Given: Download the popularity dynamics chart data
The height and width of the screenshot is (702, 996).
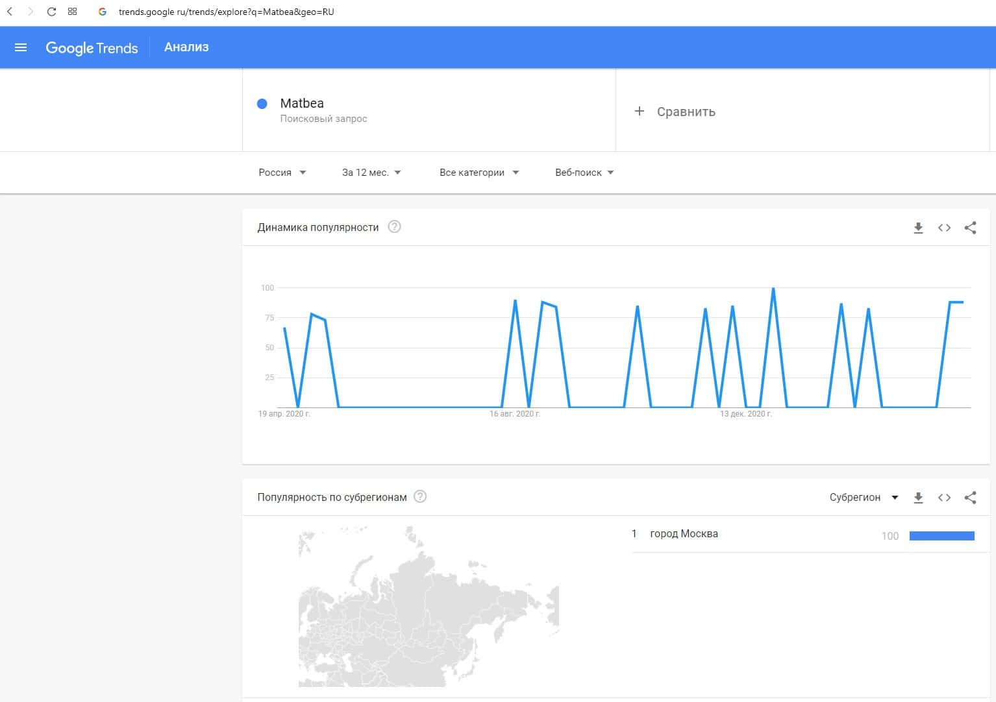Looking at the screenshot, I should pyautogui.click(x=918, y=228).
